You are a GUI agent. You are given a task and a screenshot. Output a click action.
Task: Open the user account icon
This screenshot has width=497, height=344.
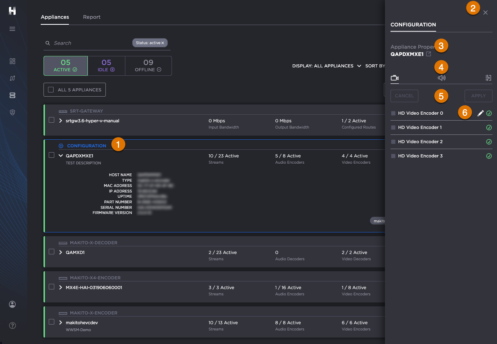[x=12, y=304]
